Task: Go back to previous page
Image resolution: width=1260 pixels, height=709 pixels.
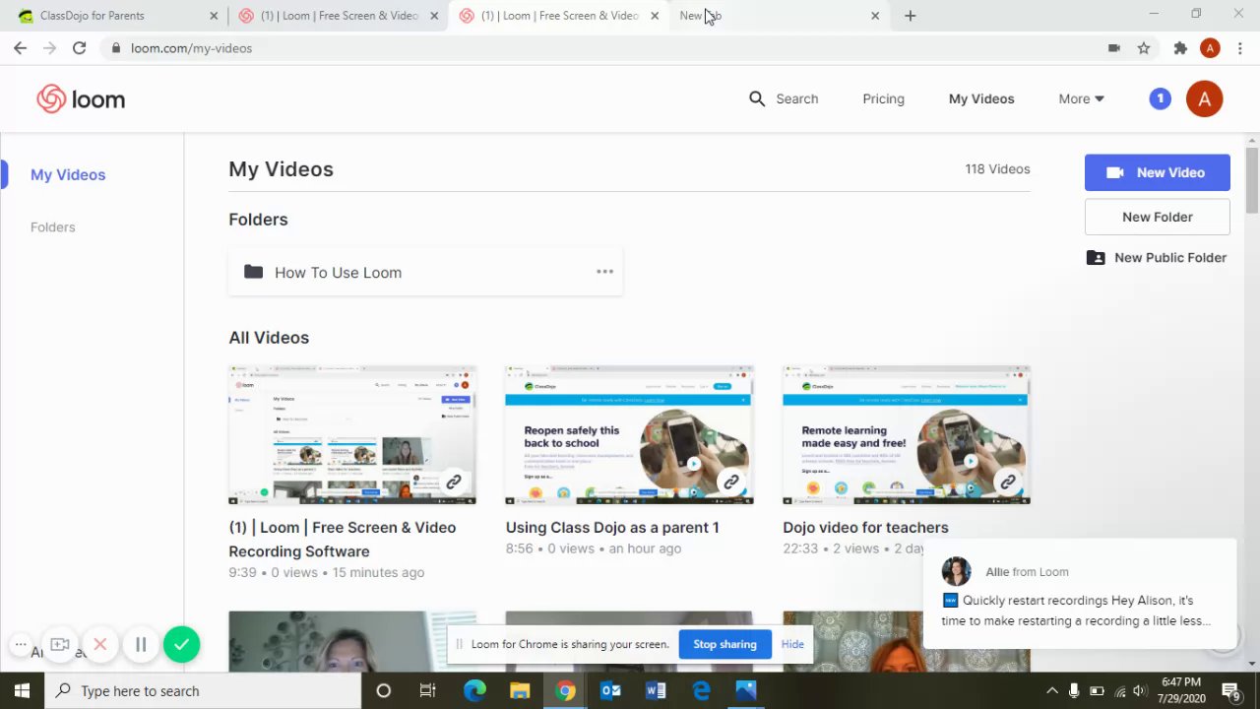Action: click(20, 47)
